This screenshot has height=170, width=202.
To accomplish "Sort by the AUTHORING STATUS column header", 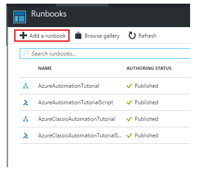I will (149, 68).
